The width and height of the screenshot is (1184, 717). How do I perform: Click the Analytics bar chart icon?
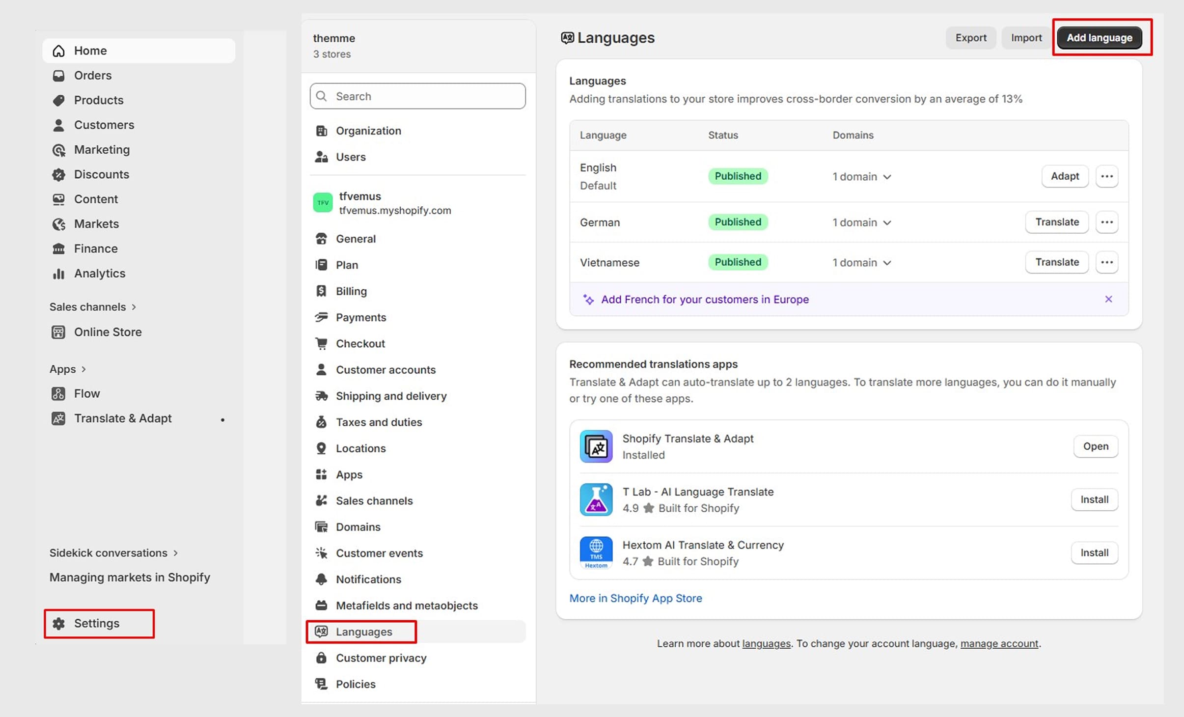58,274
